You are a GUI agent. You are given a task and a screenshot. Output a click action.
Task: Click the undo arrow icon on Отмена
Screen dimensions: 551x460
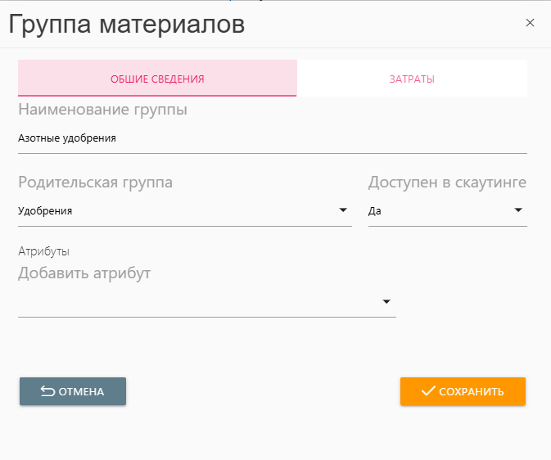[47, 391]
